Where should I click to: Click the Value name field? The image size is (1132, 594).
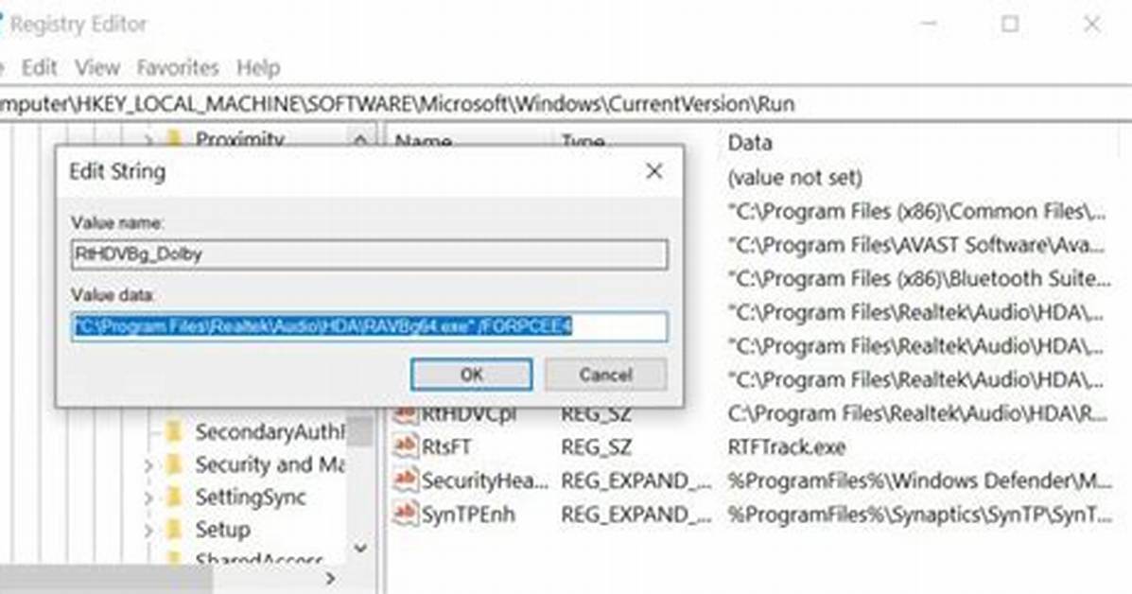point(369,254)
